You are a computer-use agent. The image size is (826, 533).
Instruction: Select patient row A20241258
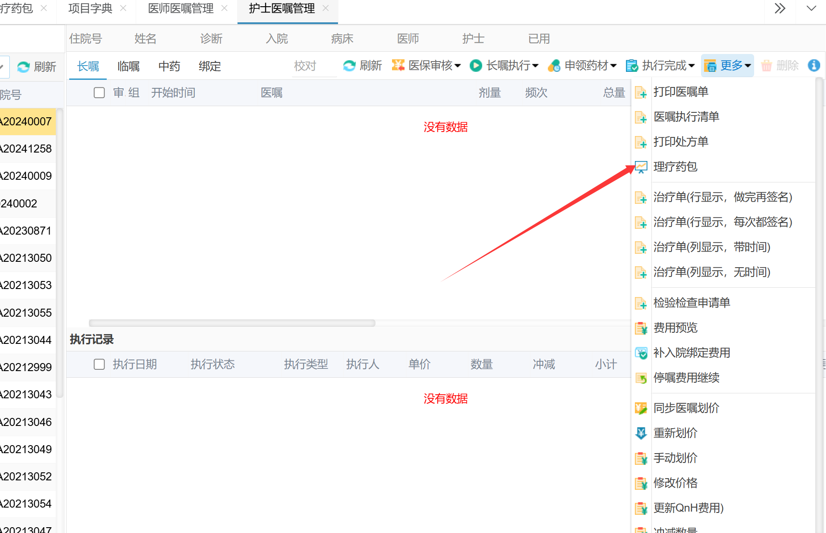click(28, 149)
